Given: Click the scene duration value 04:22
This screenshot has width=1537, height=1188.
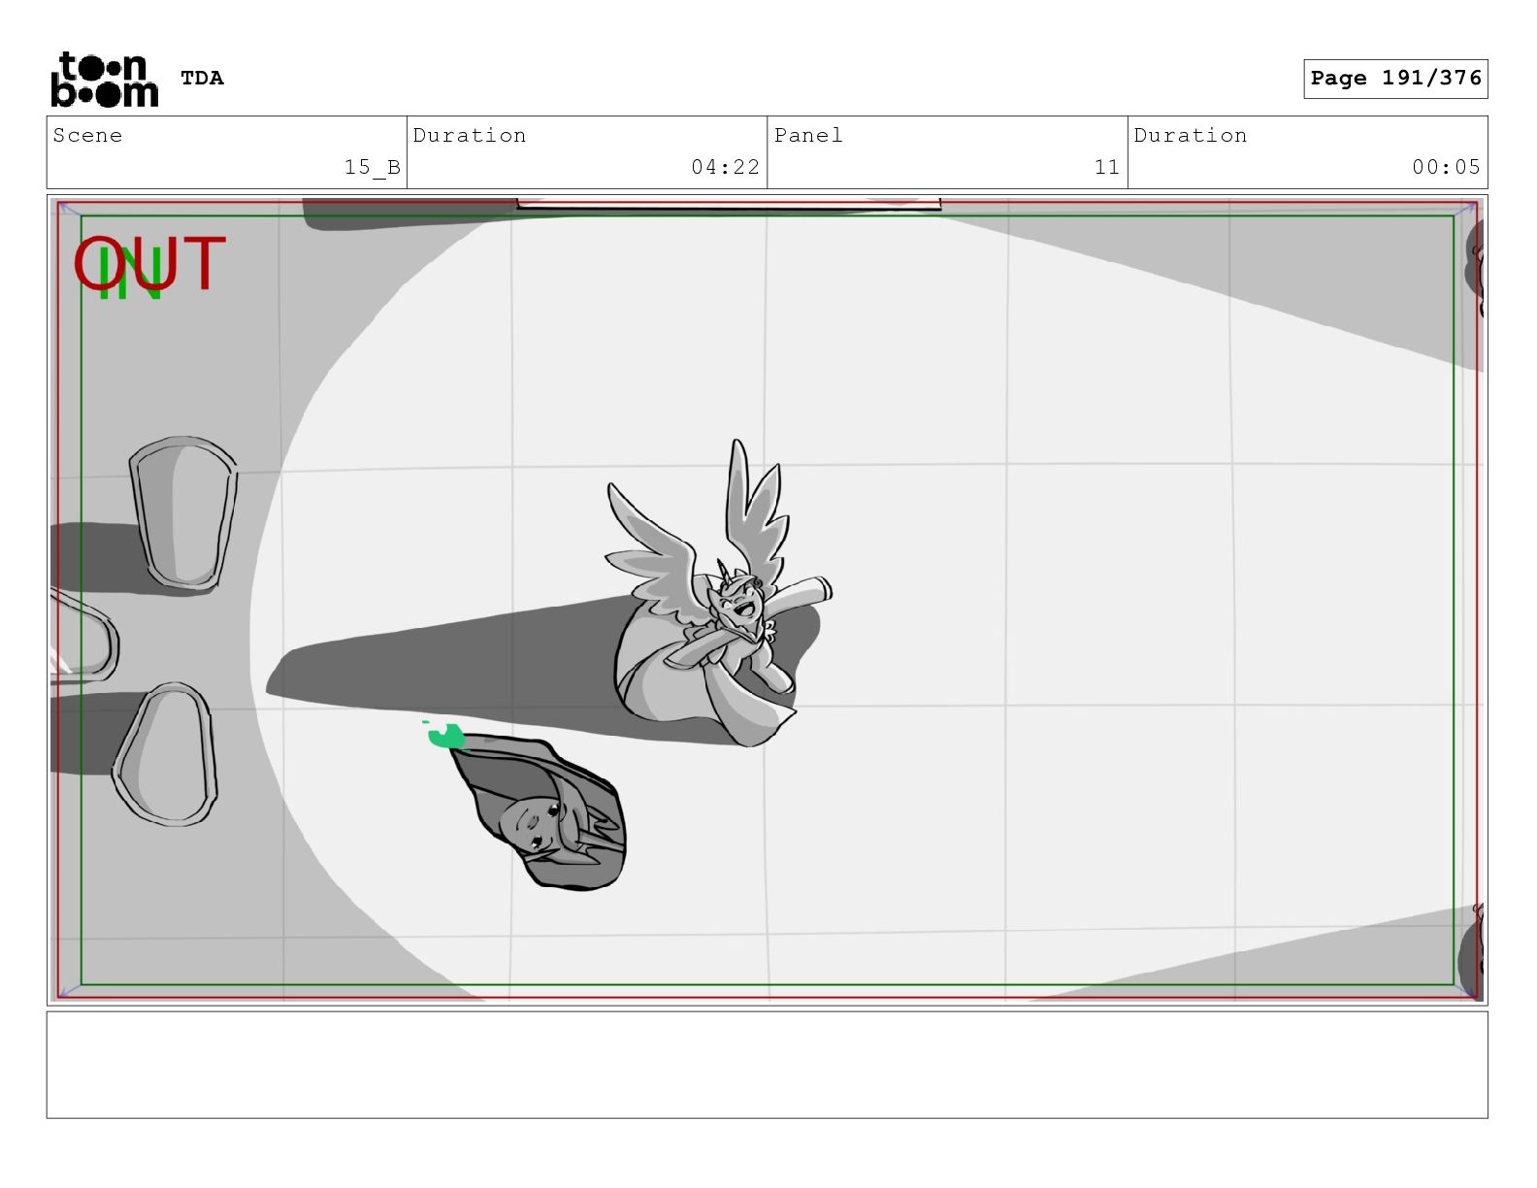Looking at the screenshot, I should pyautogui.click(x=726, y=167).
